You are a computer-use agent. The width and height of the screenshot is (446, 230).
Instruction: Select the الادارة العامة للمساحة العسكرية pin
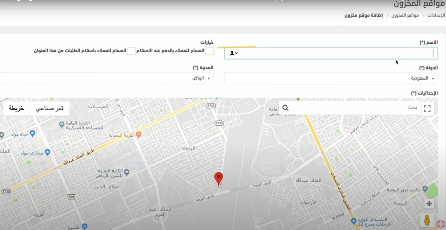tap(62, 125)
